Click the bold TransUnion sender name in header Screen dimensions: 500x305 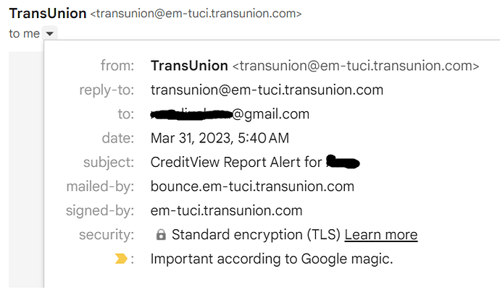tap(47, 13)
